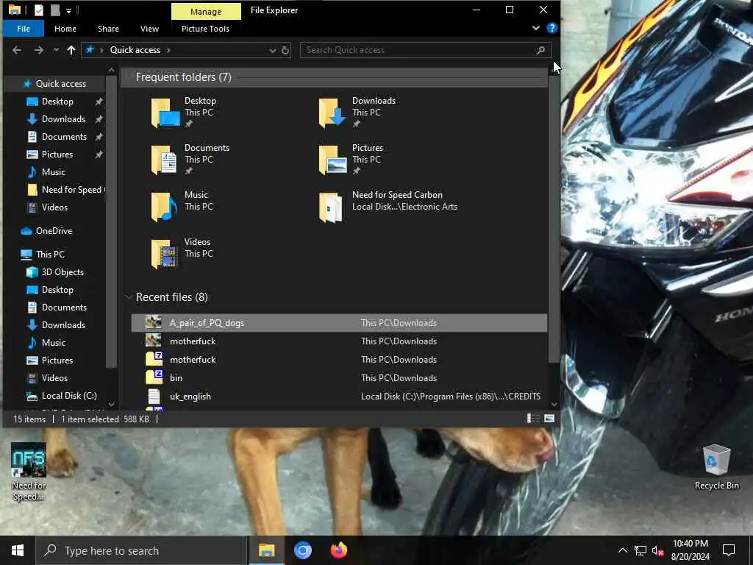Screen dimensions: 753x565
Task: Open the Videos frequent folder icon
Action: click(x=165, y=254)
